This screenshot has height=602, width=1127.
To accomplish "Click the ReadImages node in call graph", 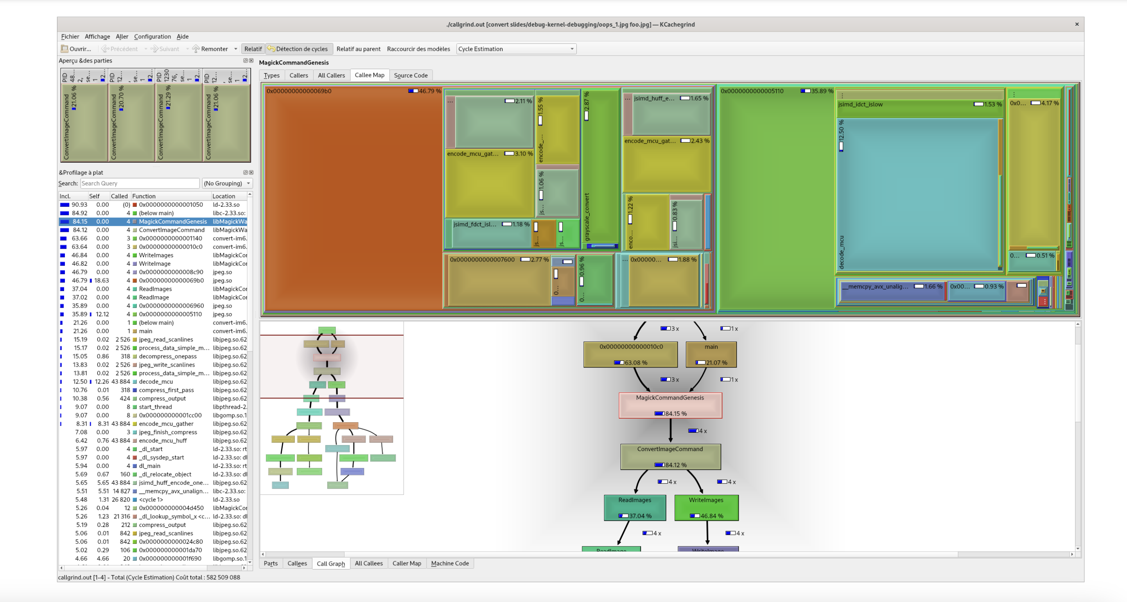I will pyautogui.click(x=634, y=507).
